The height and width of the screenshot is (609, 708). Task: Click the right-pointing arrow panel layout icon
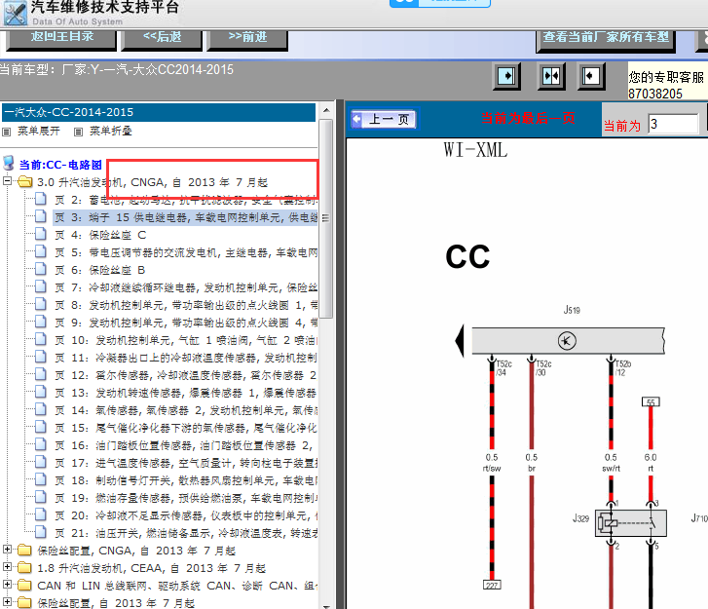point(506,76)
